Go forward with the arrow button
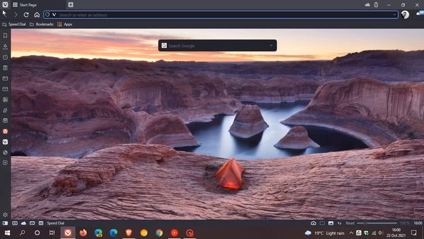424x239 pixels. pos(16,15)
